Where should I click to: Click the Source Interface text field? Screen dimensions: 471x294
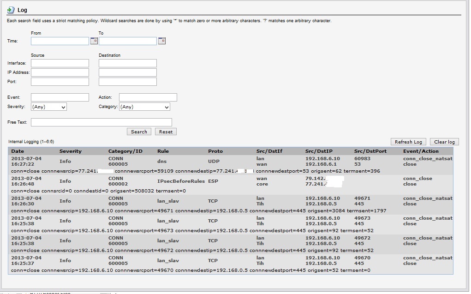60,63
